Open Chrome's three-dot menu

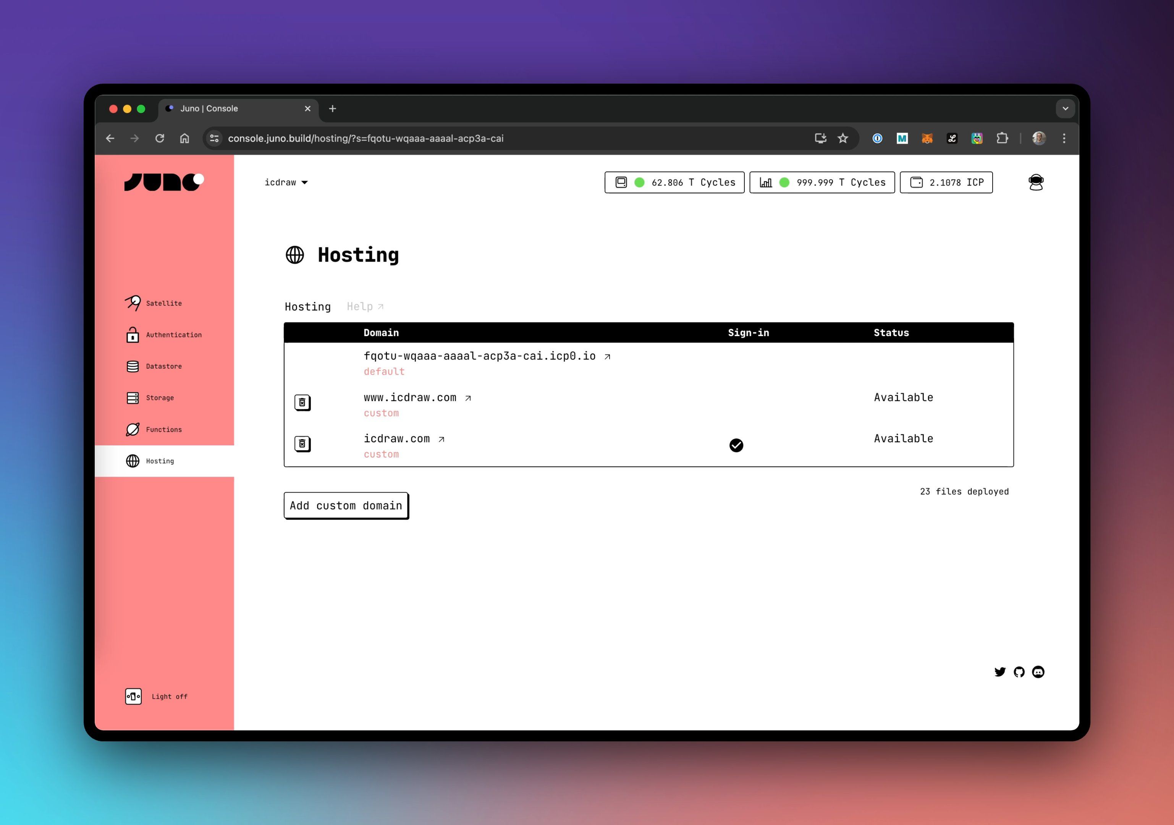coord(1064,138)
